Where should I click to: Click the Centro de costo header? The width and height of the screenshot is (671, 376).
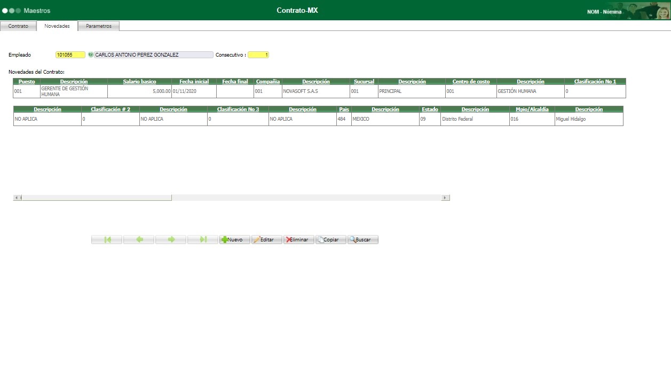471,82
